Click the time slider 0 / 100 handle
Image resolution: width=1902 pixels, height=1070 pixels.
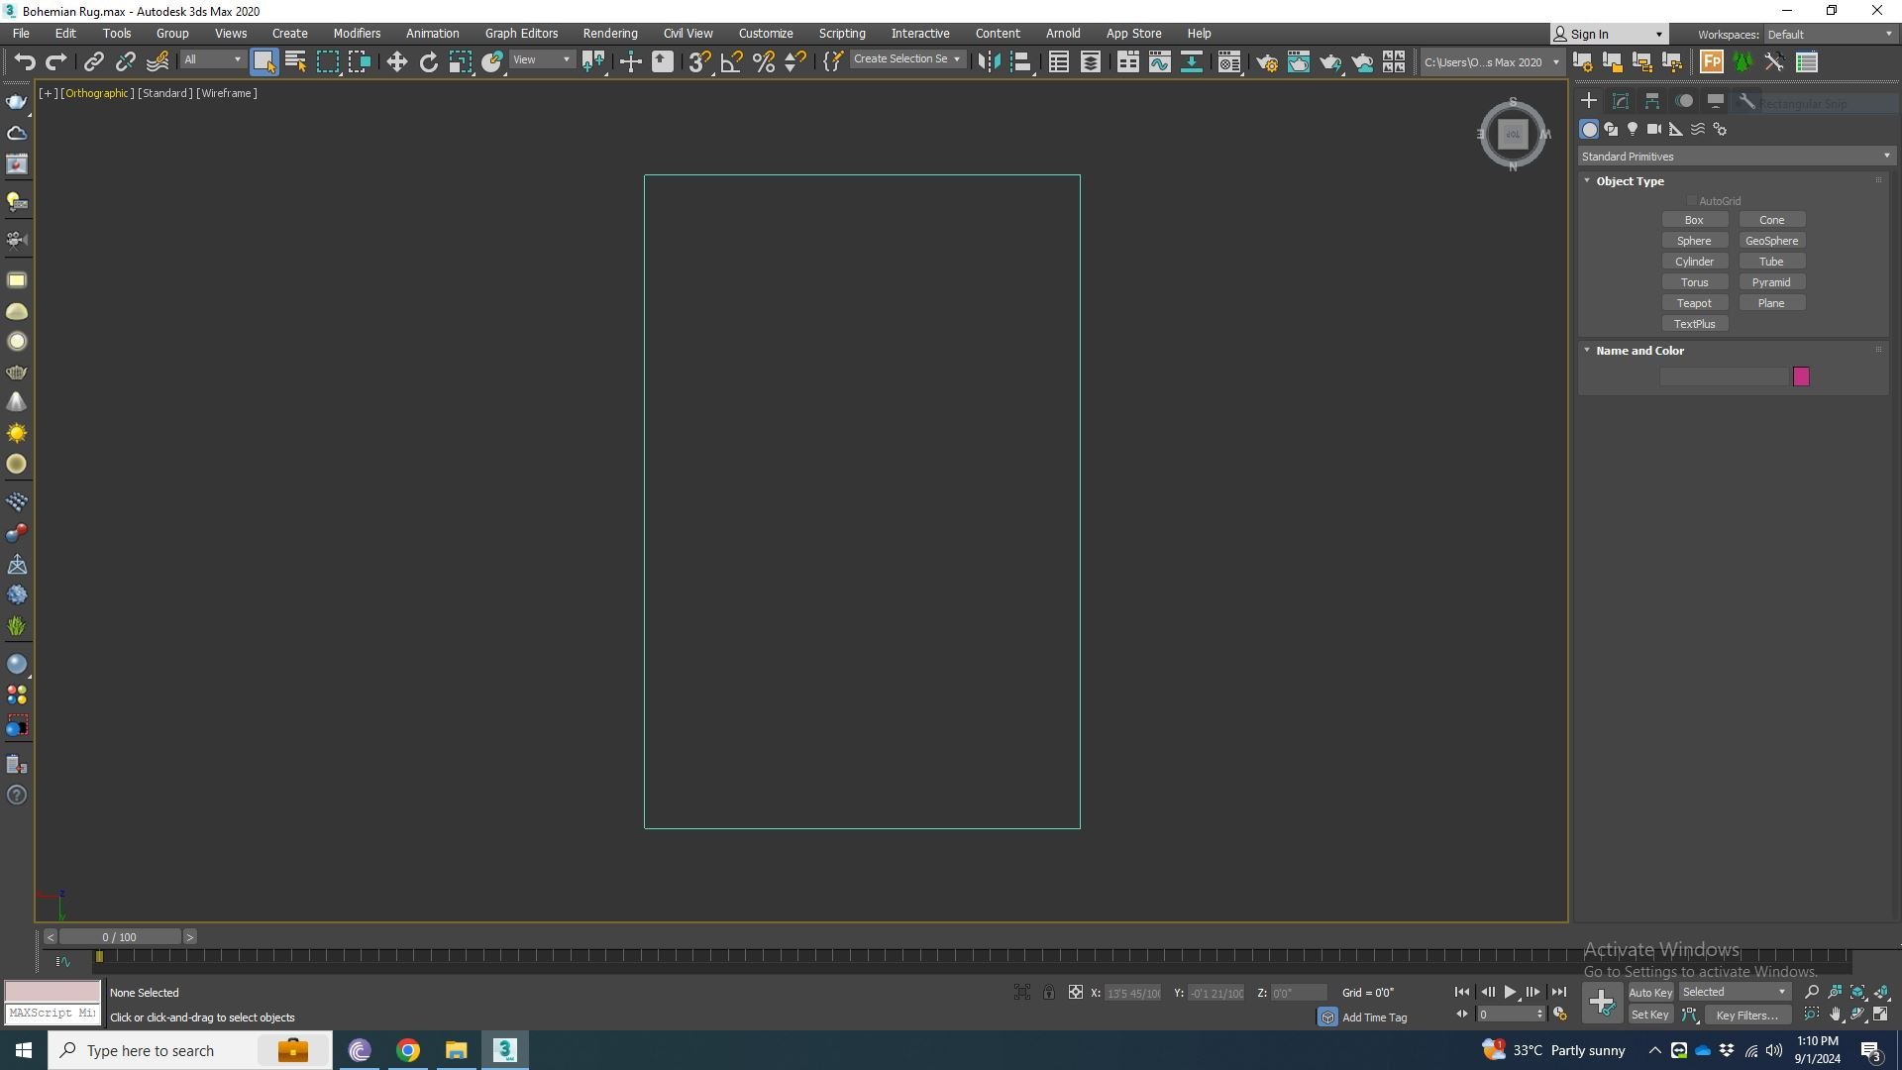pyautogui.click(x=120, y=937)
